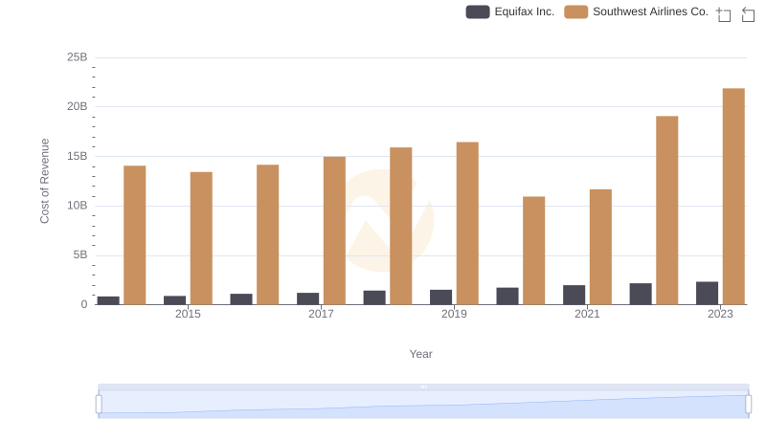
Task: Click the Southwest Airlines bar for 2022
Action: point(666,210)
